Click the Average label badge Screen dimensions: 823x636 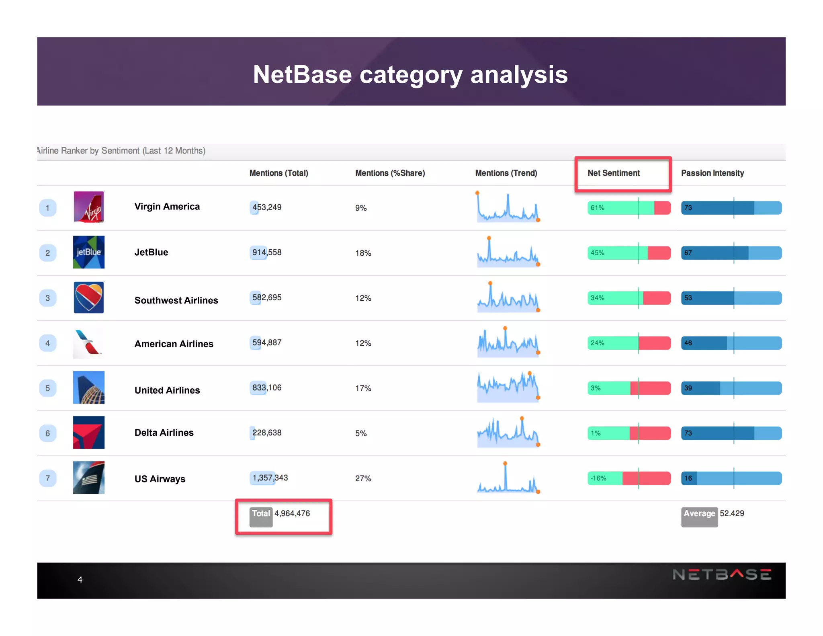tap(700, 517)
